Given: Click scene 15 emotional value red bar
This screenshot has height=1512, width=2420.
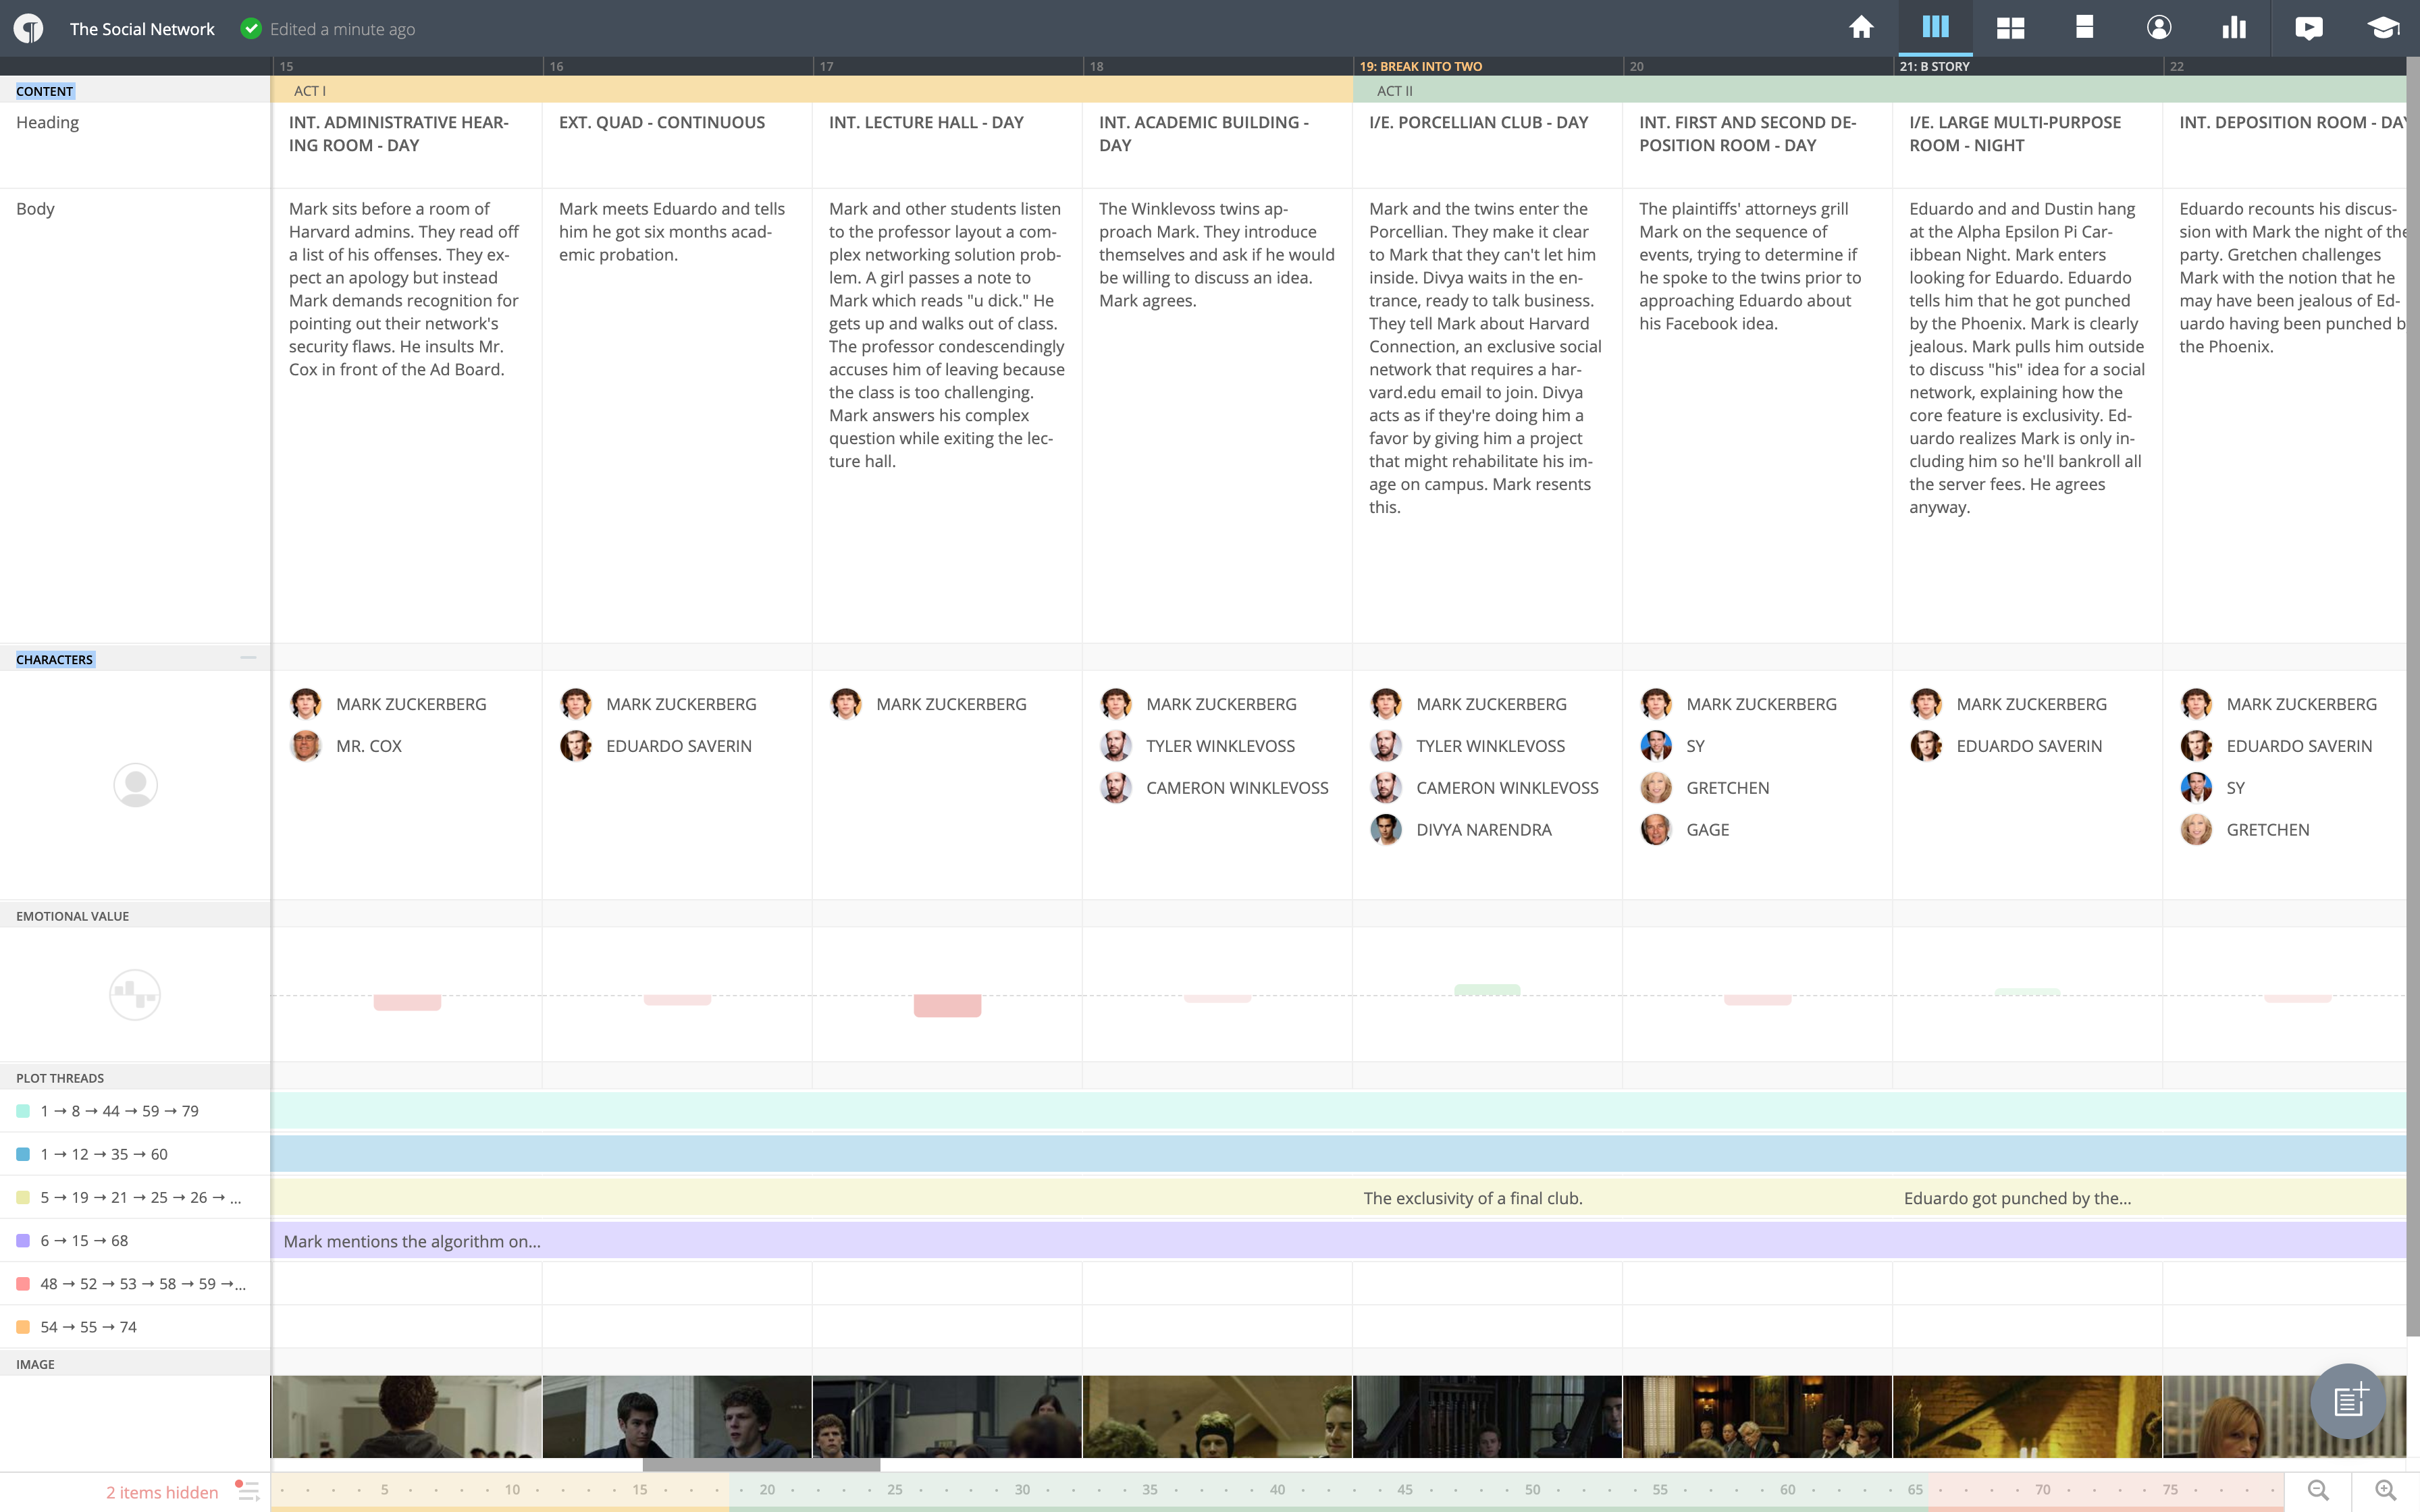Looking at the screenshot, I should (407, 1003).
